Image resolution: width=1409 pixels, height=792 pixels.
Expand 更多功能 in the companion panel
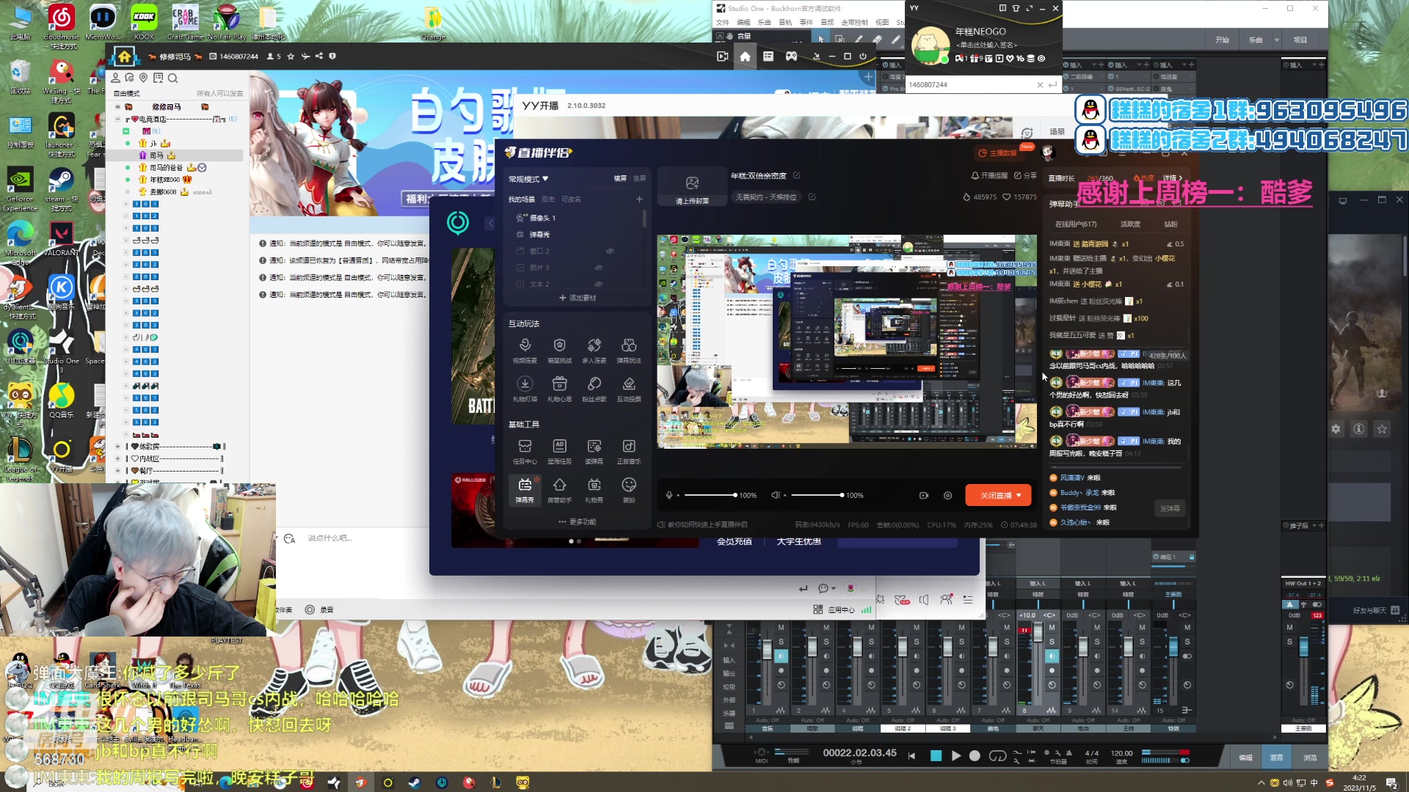click(x=578, y=522)
